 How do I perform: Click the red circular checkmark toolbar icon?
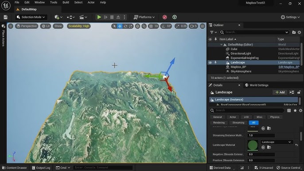click(x=164, y=17)
